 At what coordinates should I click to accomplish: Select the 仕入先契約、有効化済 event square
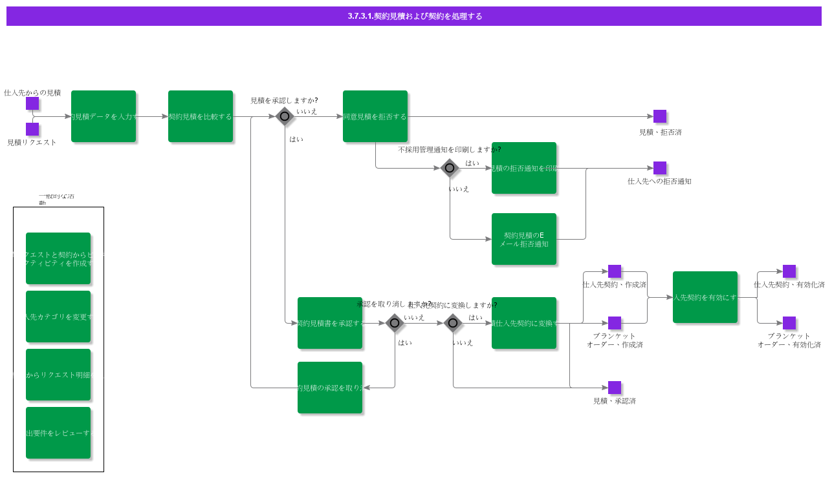tap(789, 271)
